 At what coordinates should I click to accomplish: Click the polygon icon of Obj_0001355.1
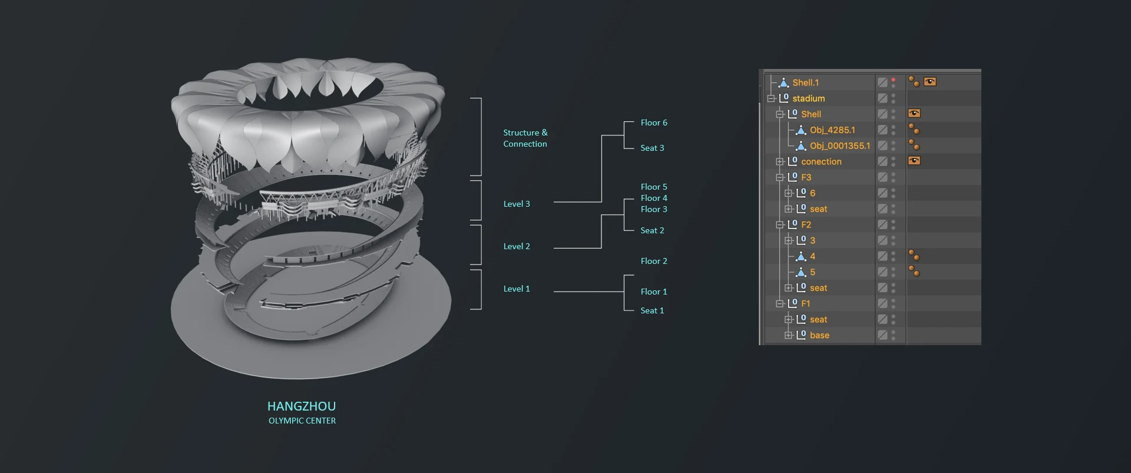tap(801, 145)
